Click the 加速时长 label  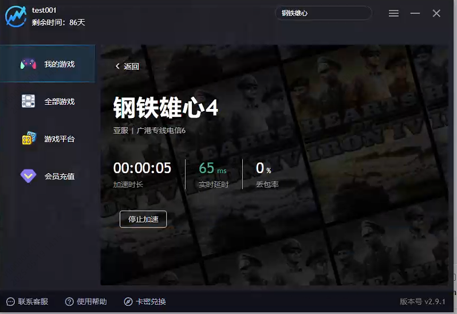coord(128,185)
